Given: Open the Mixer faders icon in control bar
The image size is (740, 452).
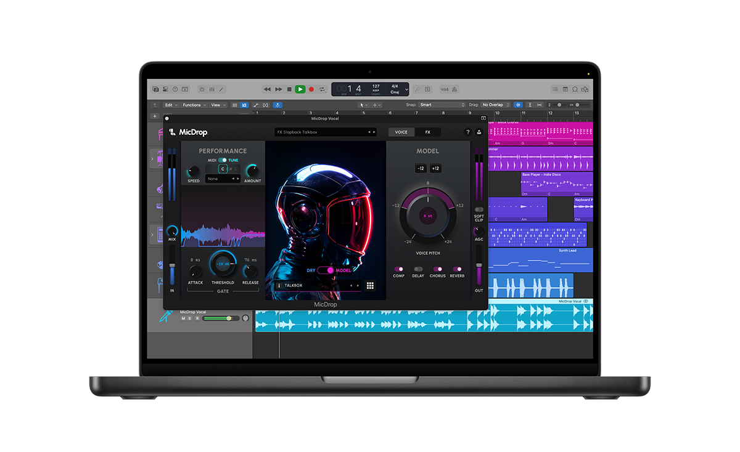Looking at the screenshot, I should coord(212,89).
